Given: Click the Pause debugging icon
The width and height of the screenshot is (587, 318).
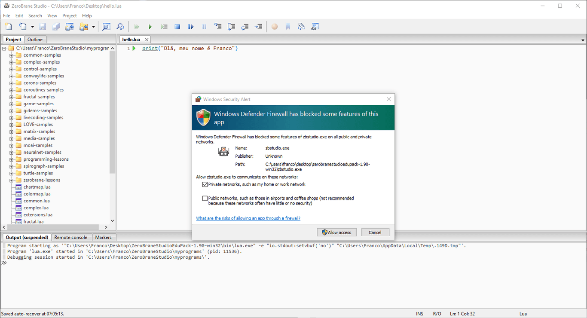Looking at the screenshot, I should click(204, 26).
